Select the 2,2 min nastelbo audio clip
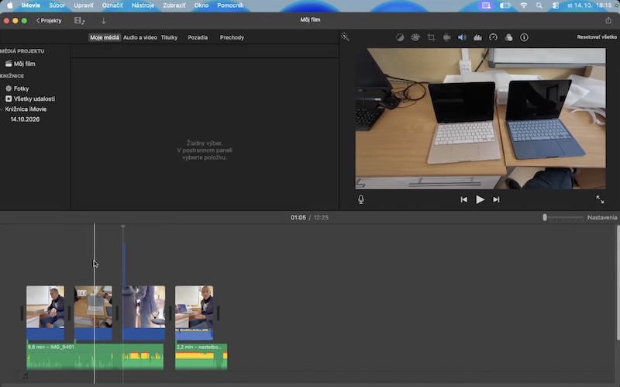 201,357
